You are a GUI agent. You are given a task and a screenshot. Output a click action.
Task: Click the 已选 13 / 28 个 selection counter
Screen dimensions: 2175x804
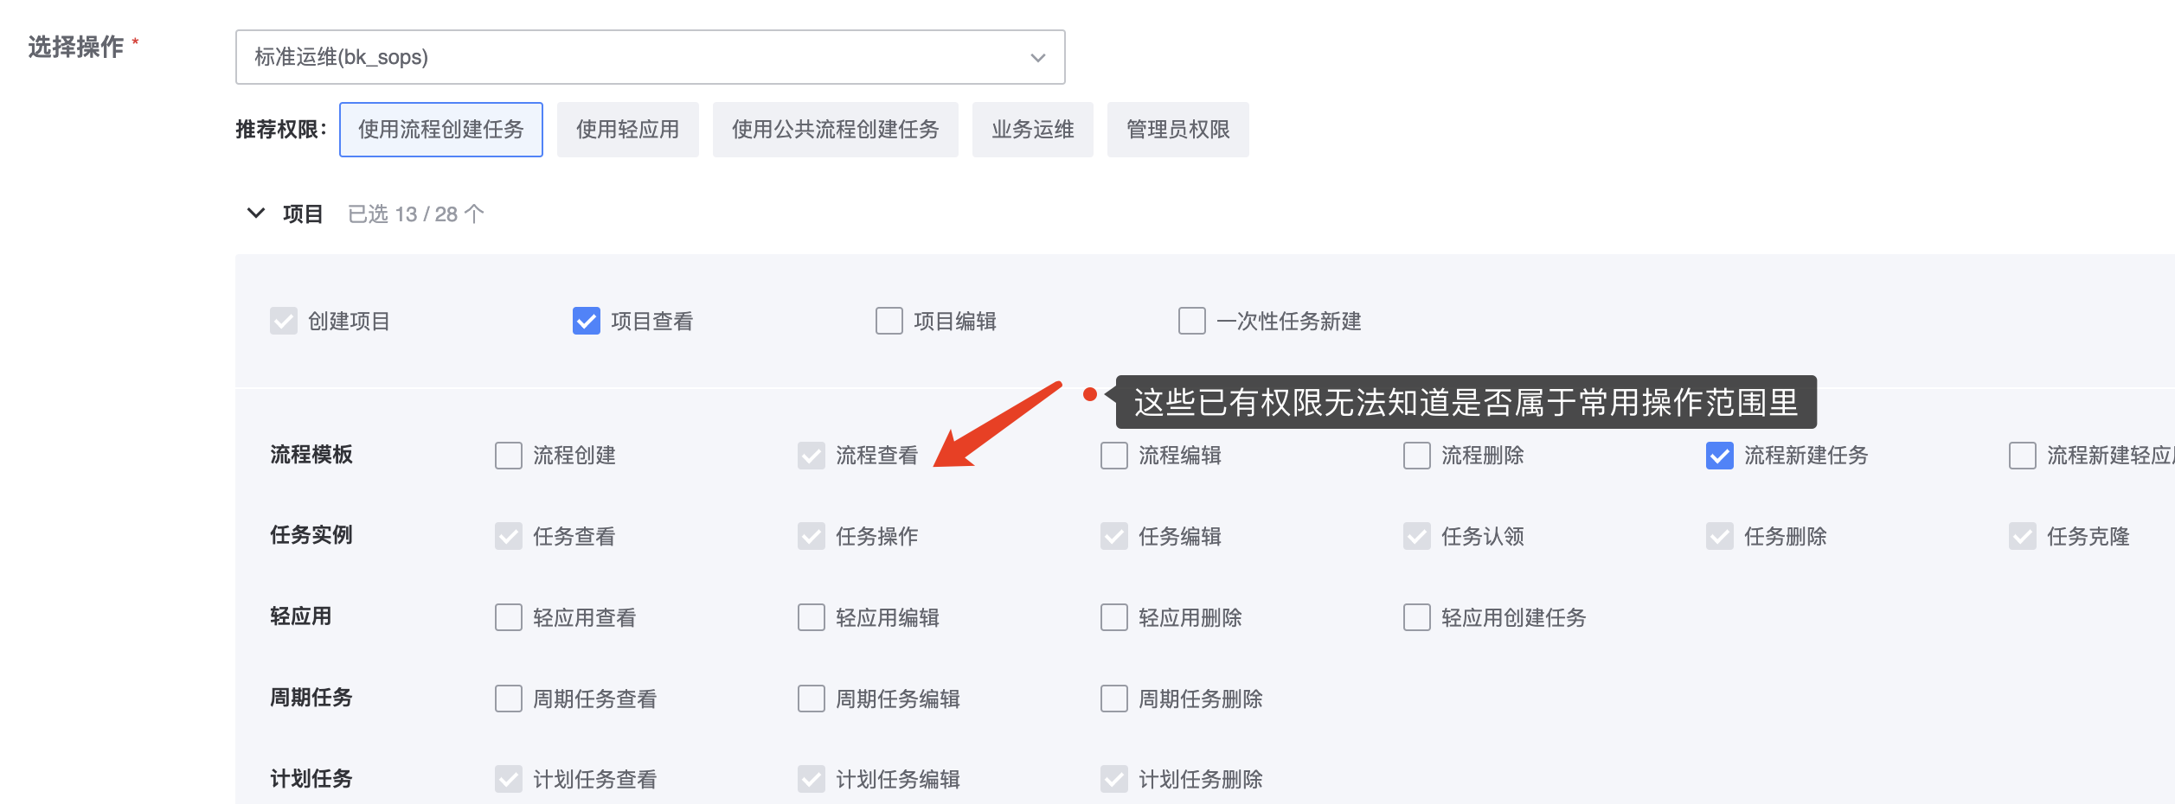tap(415, 214)
